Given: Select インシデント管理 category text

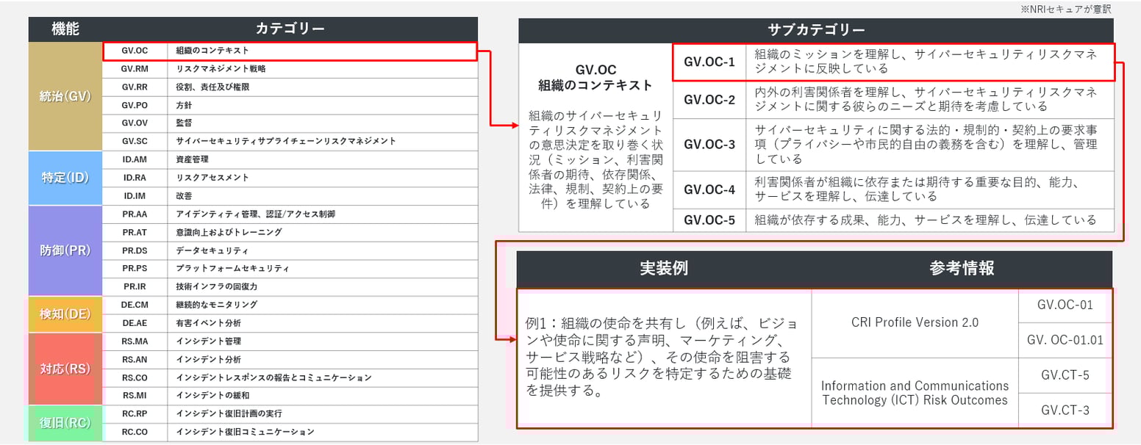Looking at the screenshot, I should pos(208,341).
